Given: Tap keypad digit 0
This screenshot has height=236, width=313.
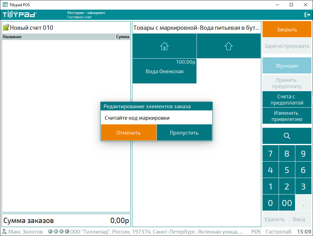Looking at the screenshot, I should (x=271, y=203).
